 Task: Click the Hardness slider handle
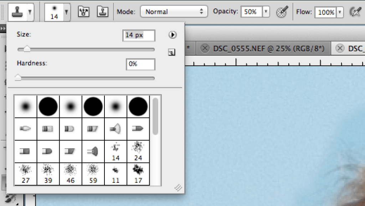tap(18, 78)
